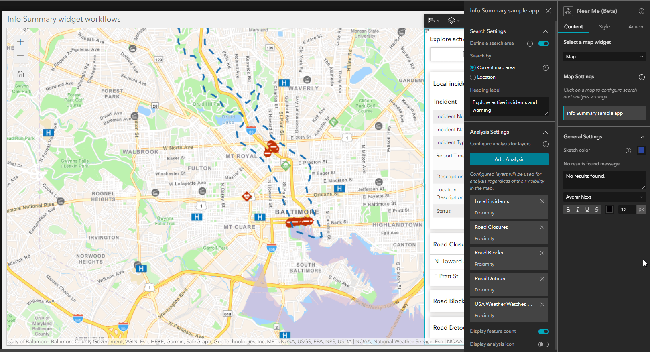Zoom out on the map
Viewport: 650px width, 352px height.
pos(20,56)
